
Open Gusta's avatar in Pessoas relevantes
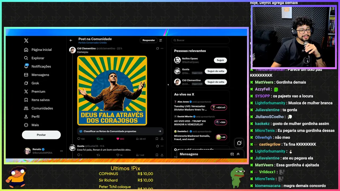[177, 71]
